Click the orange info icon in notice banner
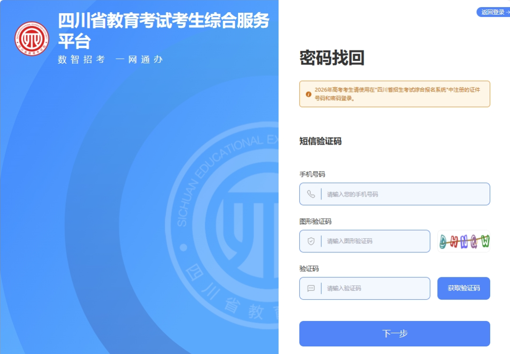This screenshot has height=354, width=510. [308, 94]
